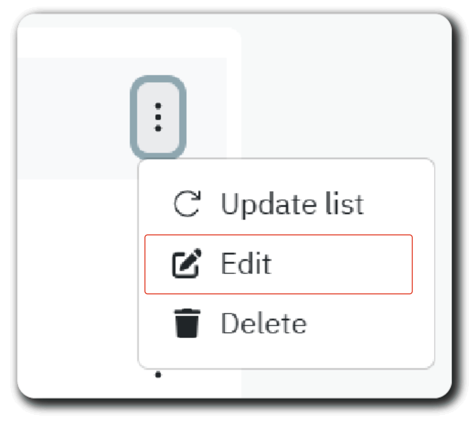Click the 'Delete' text label
This screenshot has height=423, width=469.
(x=264, y=324)
